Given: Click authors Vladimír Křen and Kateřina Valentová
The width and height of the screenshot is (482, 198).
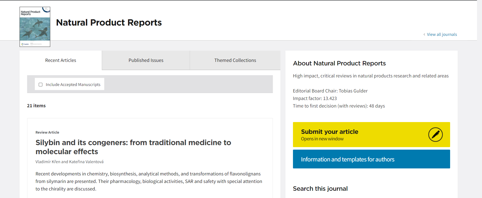Looking at the screenshot, I should pyautogui.click(x=70, y=162).
